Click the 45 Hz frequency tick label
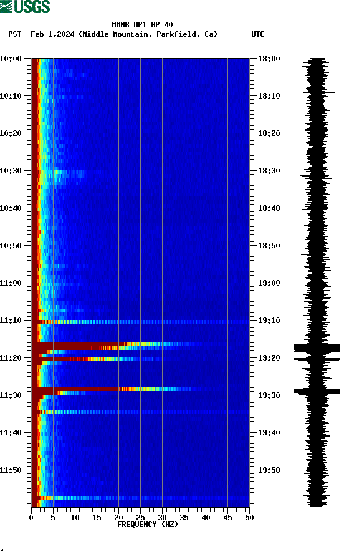Image resolution: width=344 pixels, height=557 pixels. tap(227, 518)
